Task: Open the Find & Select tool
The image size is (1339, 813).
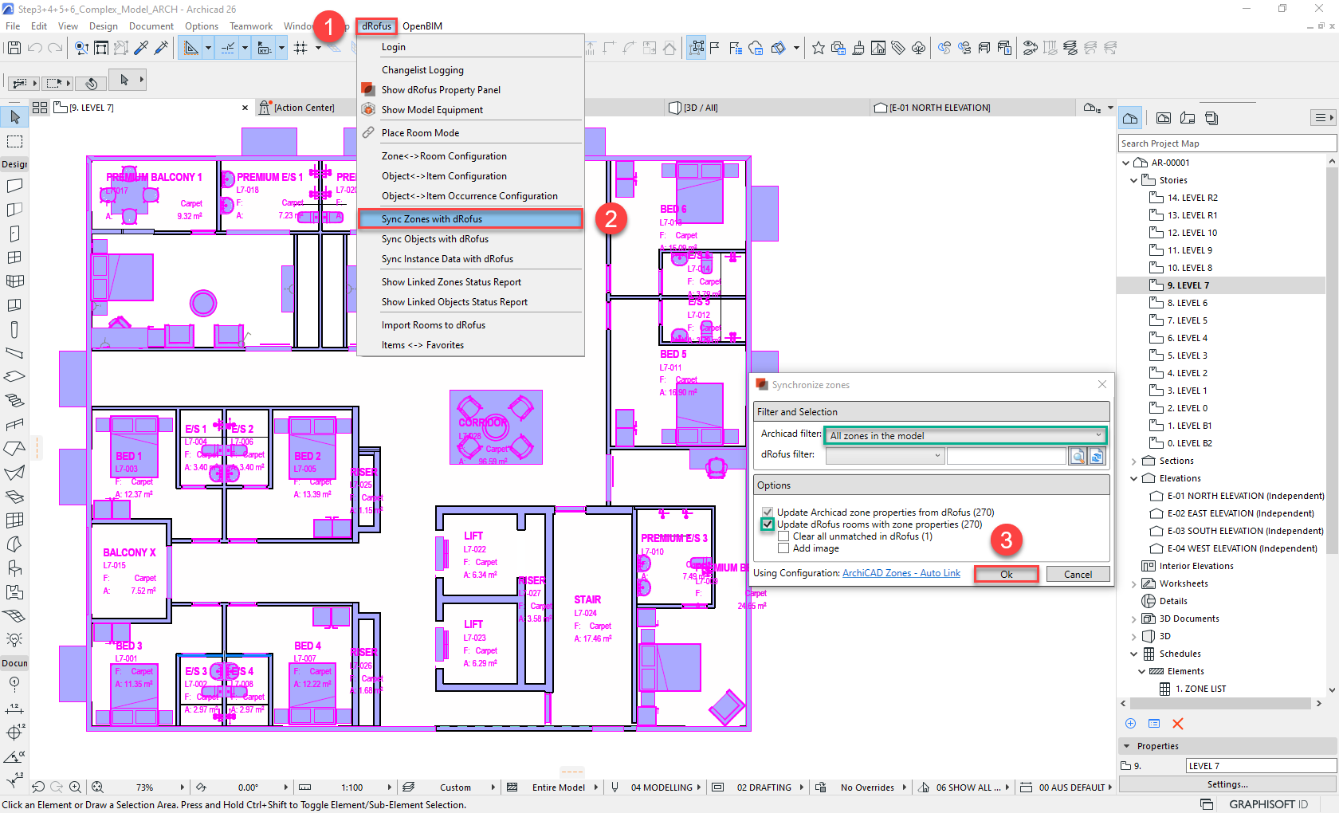Action: (x=80, y=48)
